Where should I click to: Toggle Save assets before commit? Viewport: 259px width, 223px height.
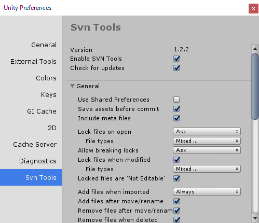(x=176, y=109)
